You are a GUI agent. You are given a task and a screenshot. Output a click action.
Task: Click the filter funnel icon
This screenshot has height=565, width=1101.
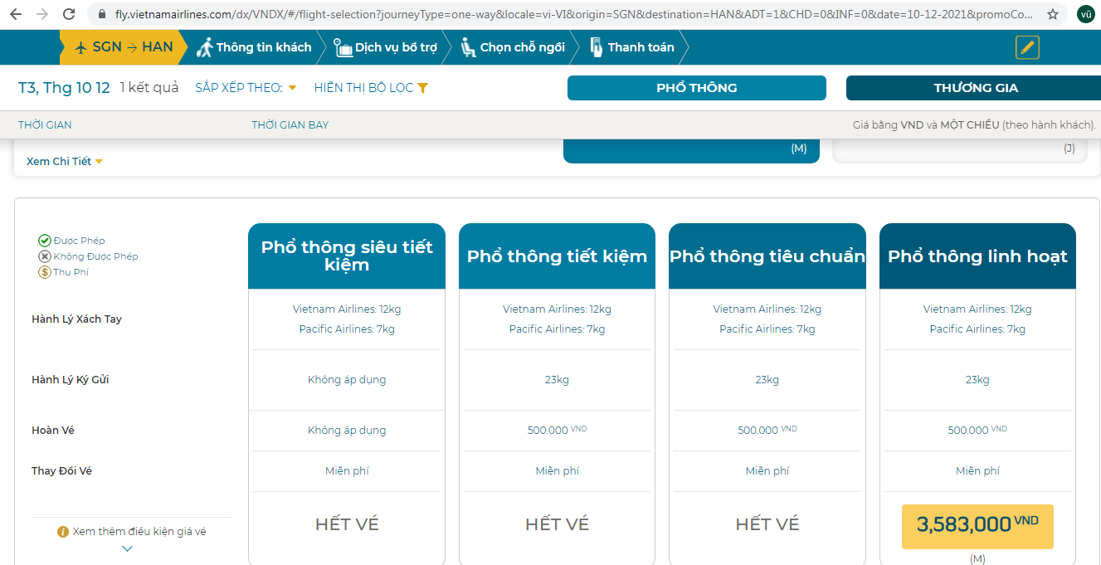coord(422,88)
